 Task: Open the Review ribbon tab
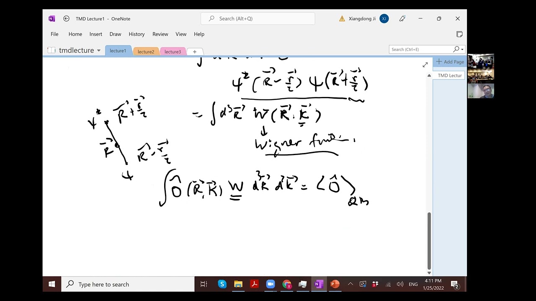(x=160, y=34)
